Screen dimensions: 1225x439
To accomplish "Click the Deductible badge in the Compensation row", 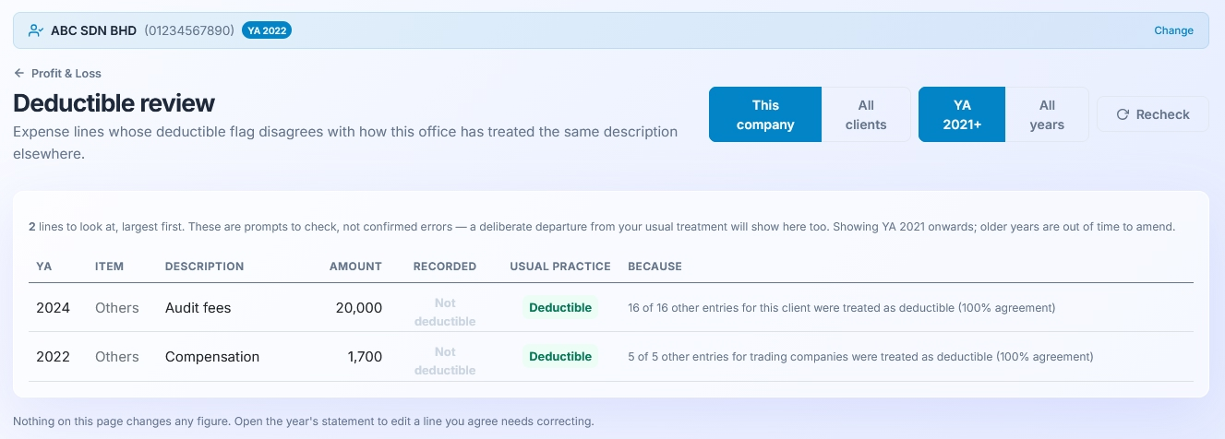I will [x=560, y=357].
